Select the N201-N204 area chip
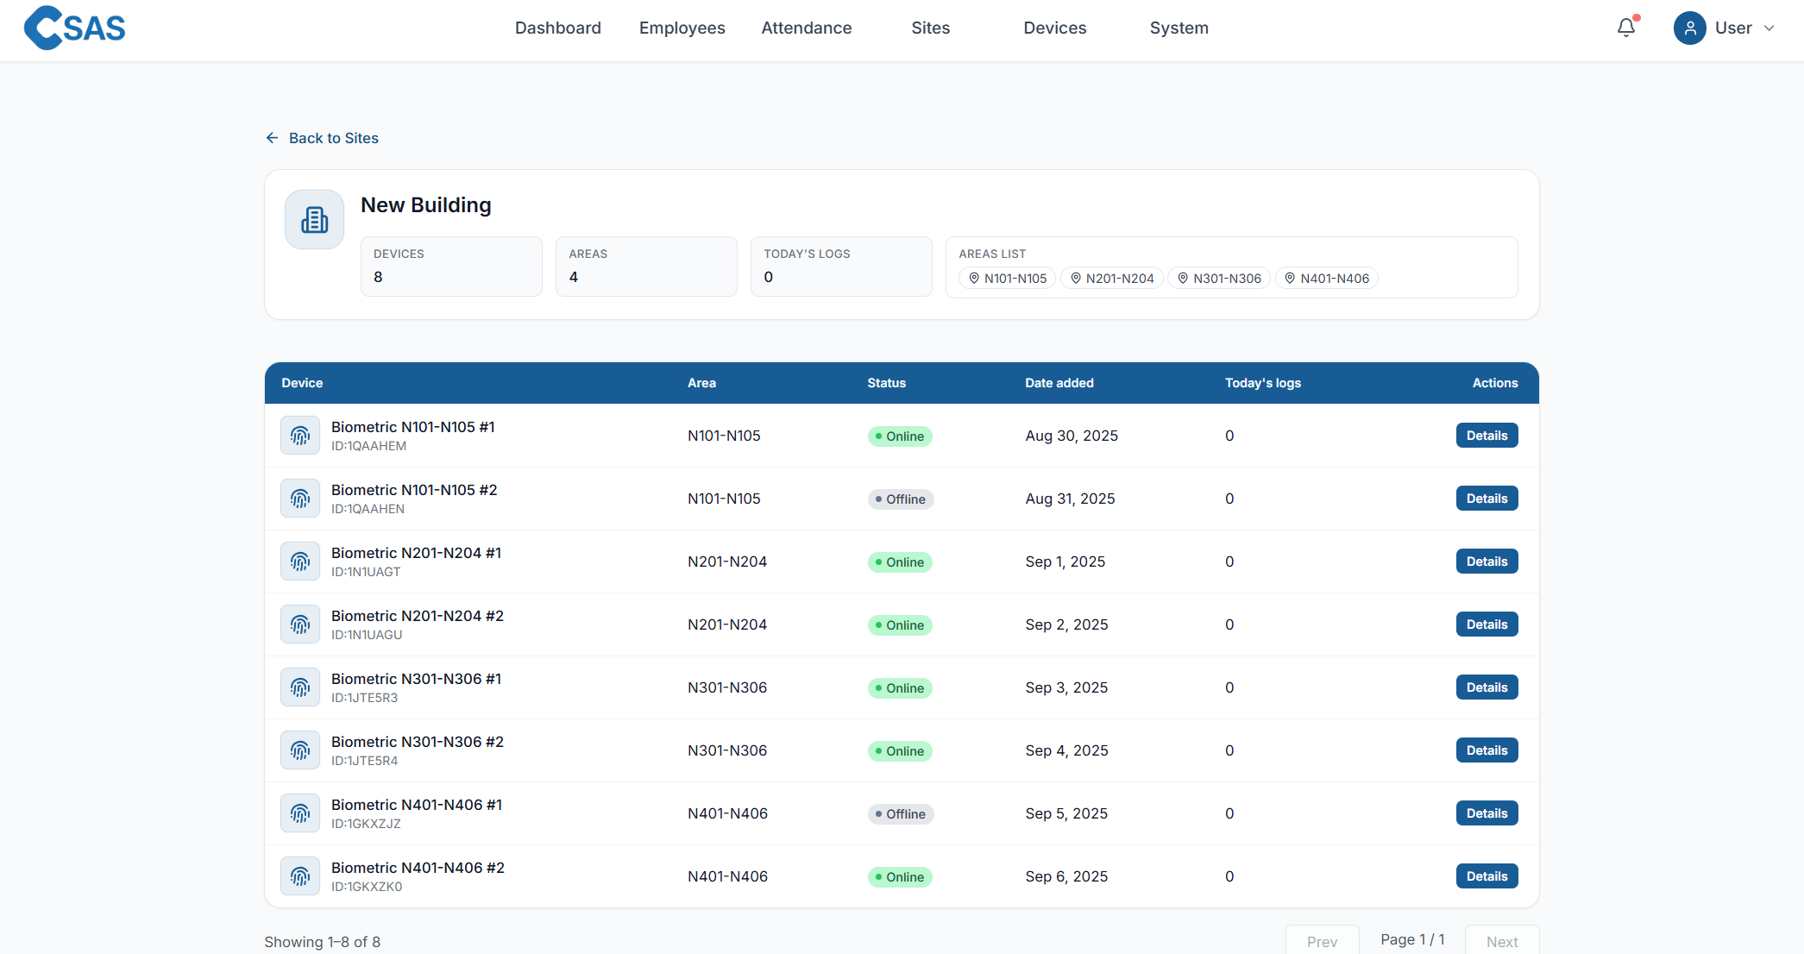Viewport: 1804px width, 954px height. (x=1112, y=279)
